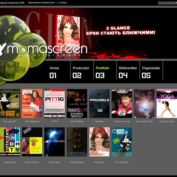177x177 pixels.
Task: Click the Glance magazine cover in banner
Action: tap(68, 31)
